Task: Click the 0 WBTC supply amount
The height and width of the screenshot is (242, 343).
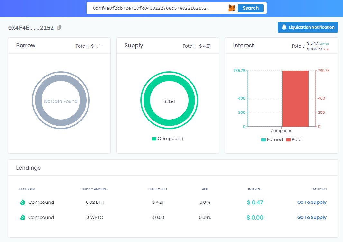Action: click(x=95, y=217)
